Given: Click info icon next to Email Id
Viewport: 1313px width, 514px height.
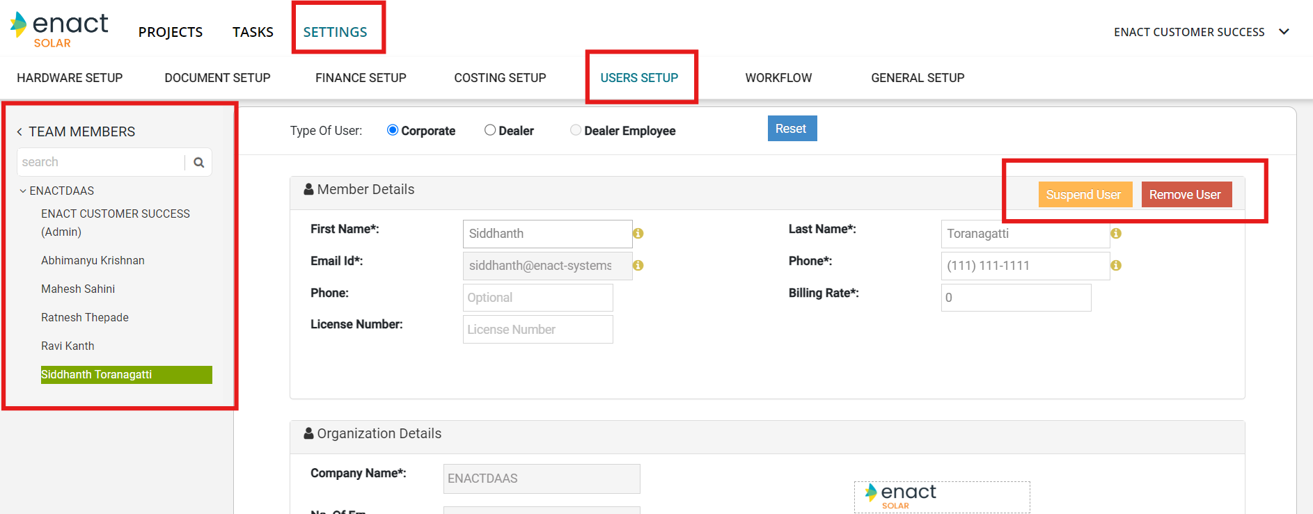Looking at the screenshot, I should pyautogui.click(x=638, y=266).
